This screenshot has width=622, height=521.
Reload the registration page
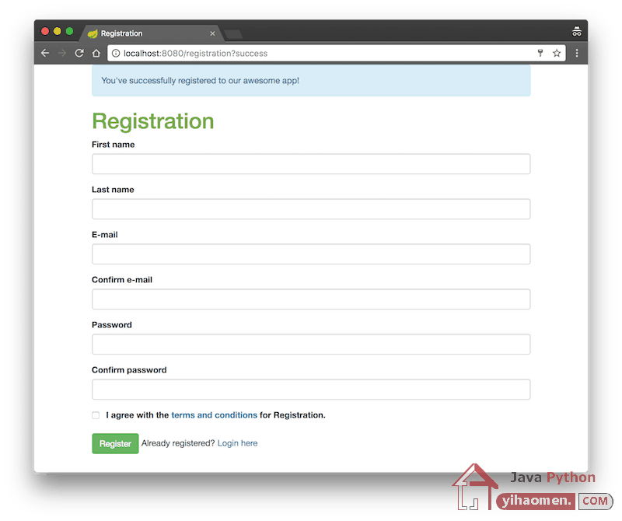click(79, 53)
